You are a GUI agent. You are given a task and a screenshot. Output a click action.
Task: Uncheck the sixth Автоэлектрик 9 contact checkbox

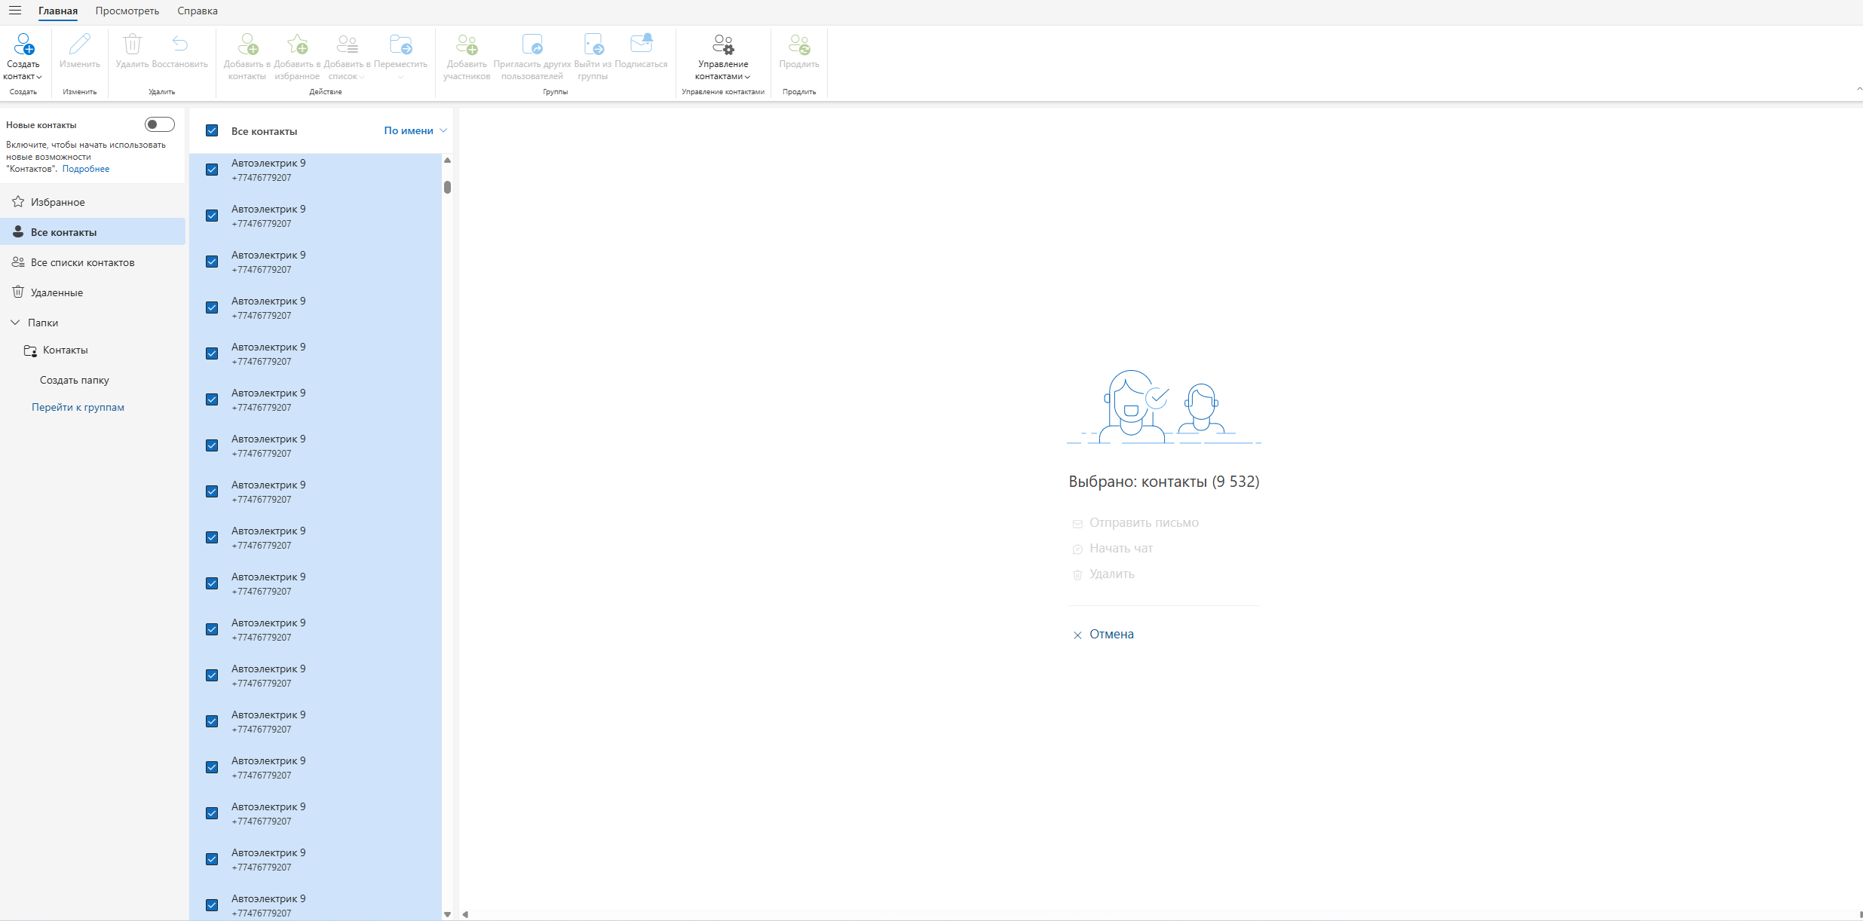click(x=212, y=399)
